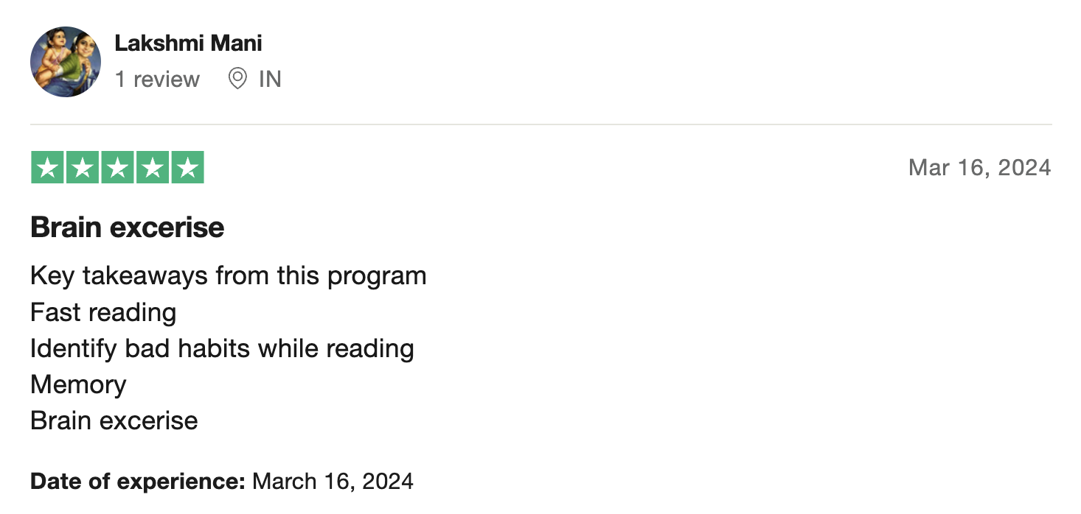Open the bold 'Brain excerise' review title
Viewport: 1081px width, 514px height.
tap(128, 228)
